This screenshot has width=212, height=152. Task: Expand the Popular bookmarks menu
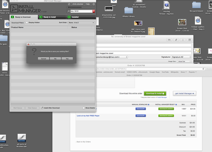tap(193, 72)
